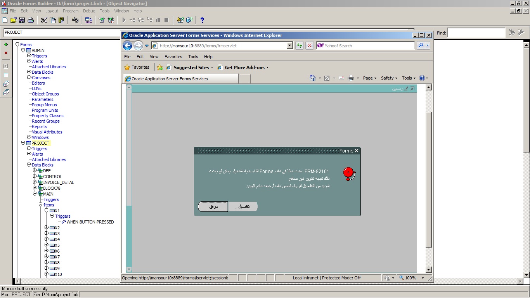Image resolution: width=530 pixels, height=298 pixels.
Task: Expand the ADMIN Canvases node
Action: click(29, 77)
